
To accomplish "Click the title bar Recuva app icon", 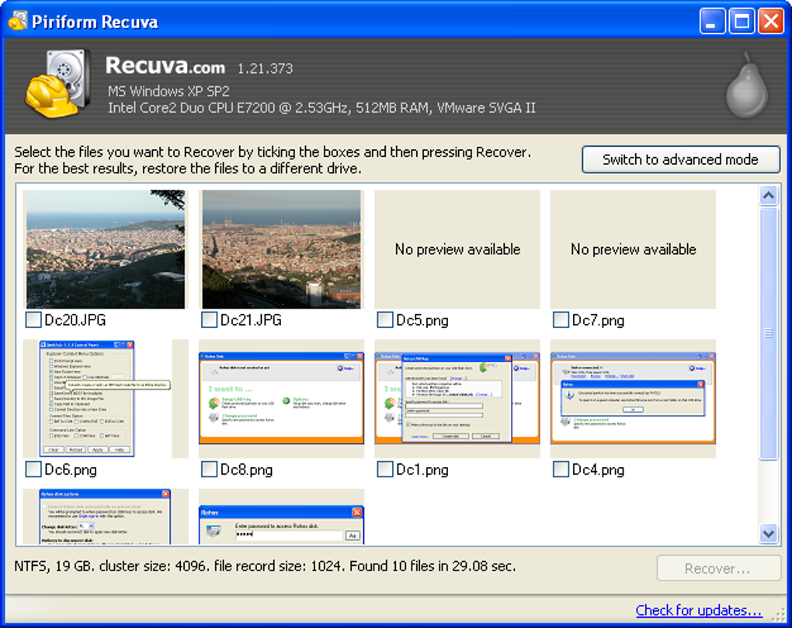I will tap(17, 21).
